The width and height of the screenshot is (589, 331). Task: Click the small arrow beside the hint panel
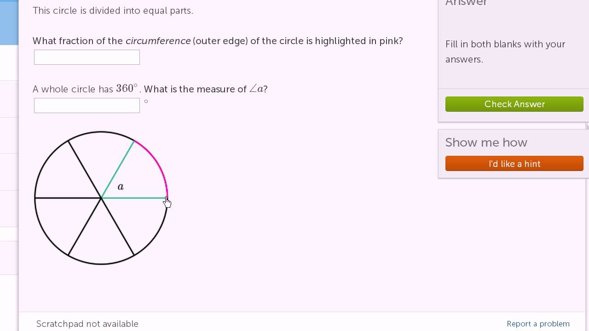point(587,126)
